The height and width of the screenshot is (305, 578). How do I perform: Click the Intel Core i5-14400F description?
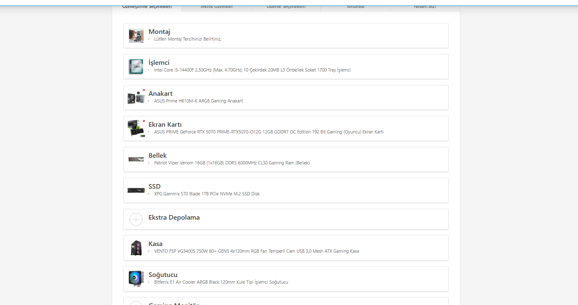point(252,70)
